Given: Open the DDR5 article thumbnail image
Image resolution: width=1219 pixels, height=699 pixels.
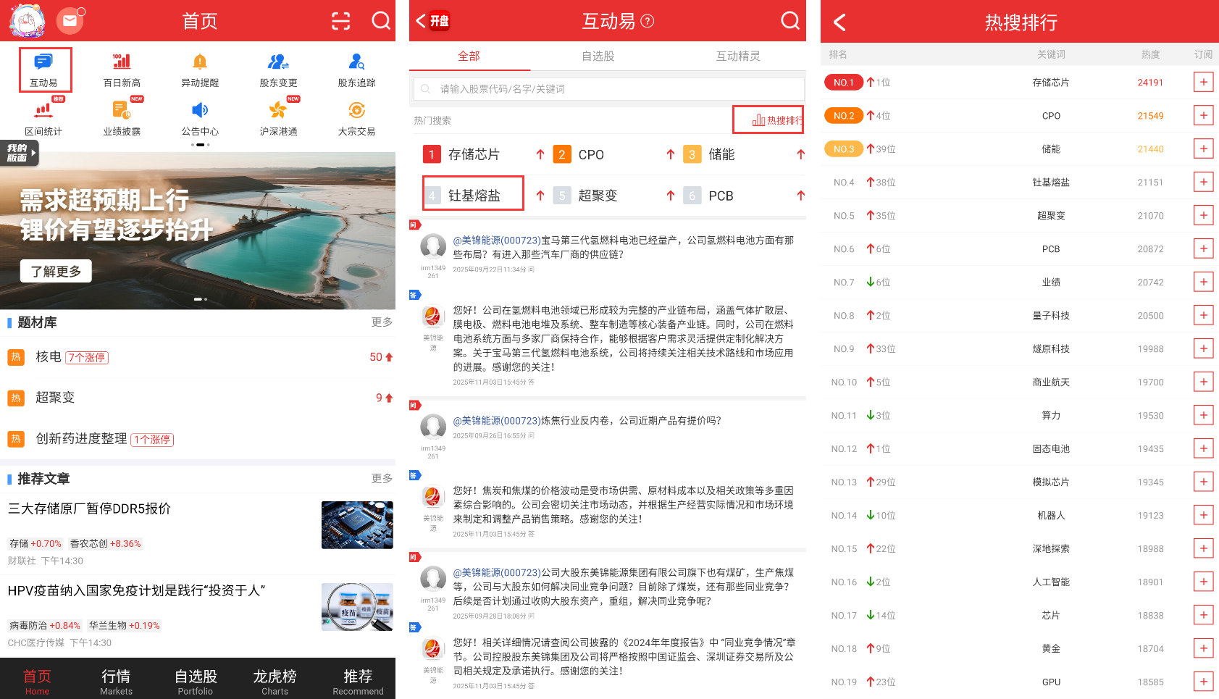Looking at the screenshot, I should tap(357, 525).
